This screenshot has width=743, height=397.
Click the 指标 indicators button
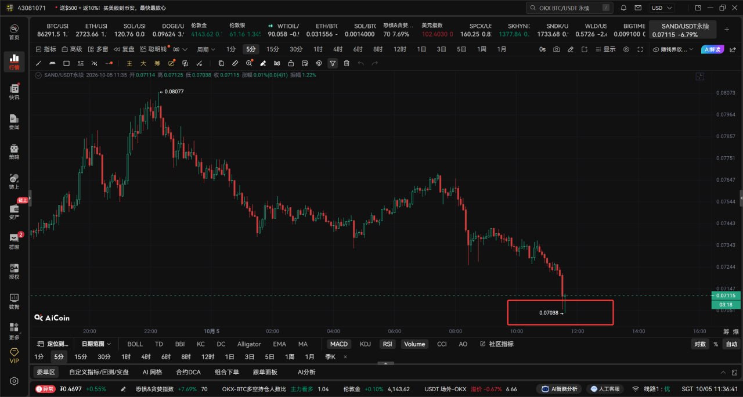coord(45,49)
